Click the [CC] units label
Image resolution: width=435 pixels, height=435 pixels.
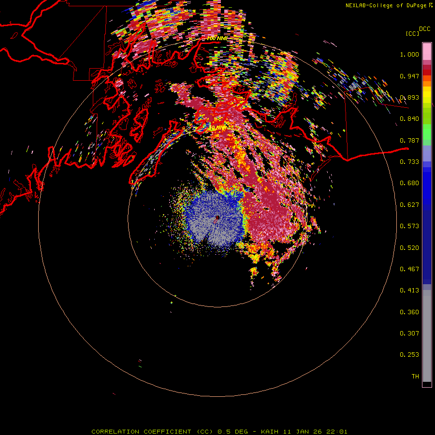(x=412, y=33)
